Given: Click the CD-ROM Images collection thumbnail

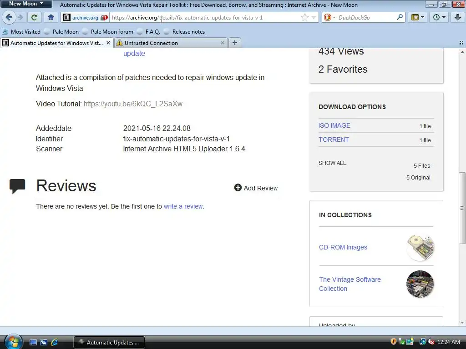Looking at the screenshot, I should [420, 248].
